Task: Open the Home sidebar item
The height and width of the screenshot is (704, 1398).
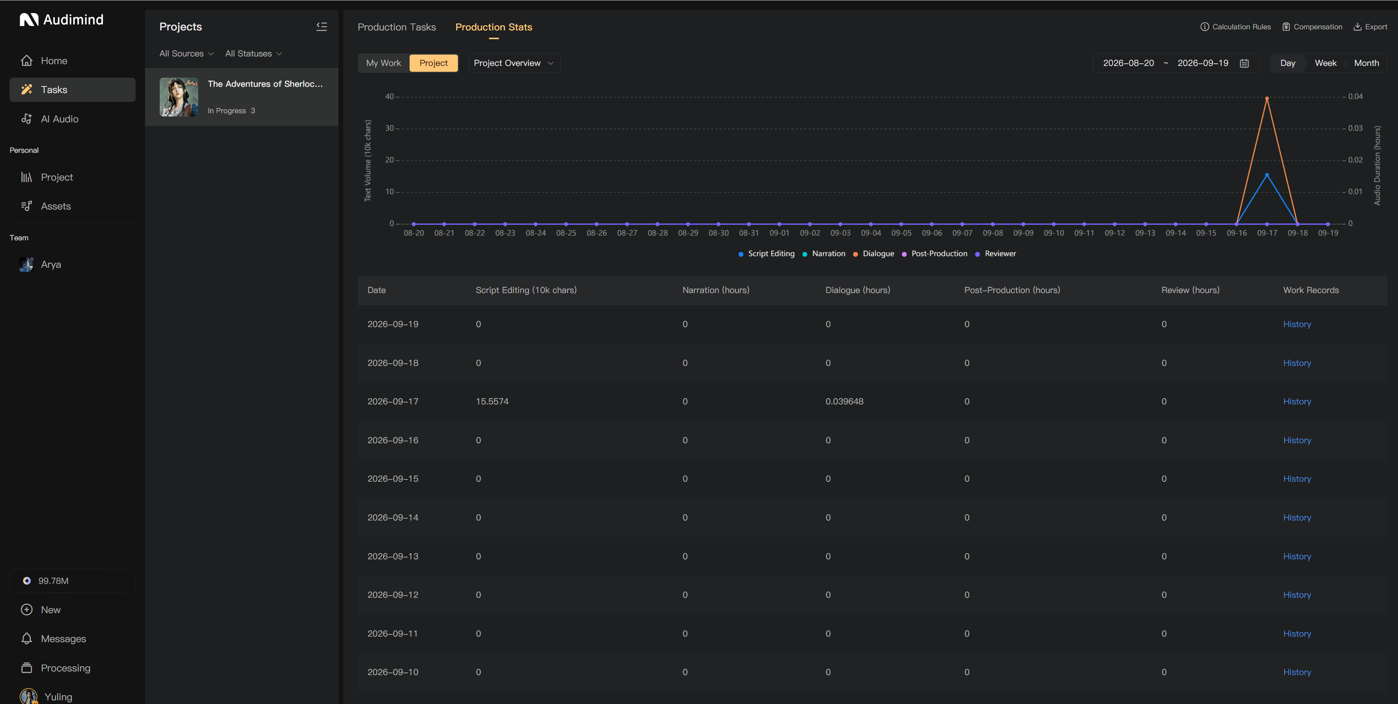Action: pyautogui.click(x=72, y=61)
